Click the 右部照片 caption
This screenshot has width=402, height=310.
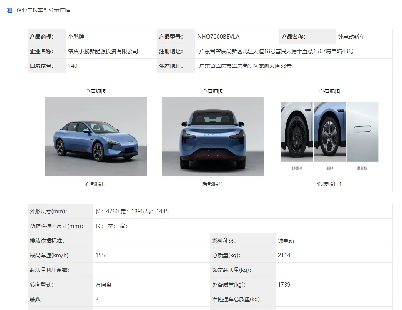(96, 184)
